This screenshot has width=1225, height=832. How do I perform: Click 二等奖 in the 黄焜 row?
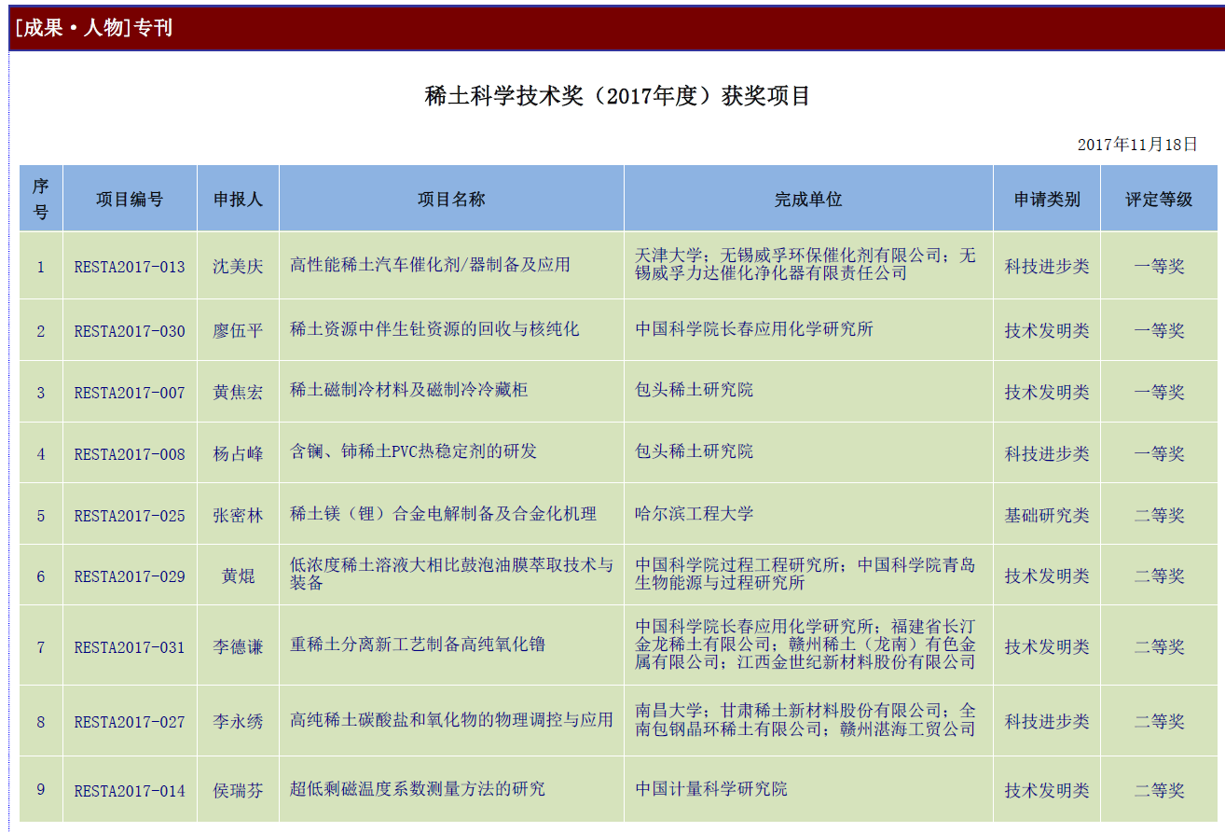point(1159,576)
